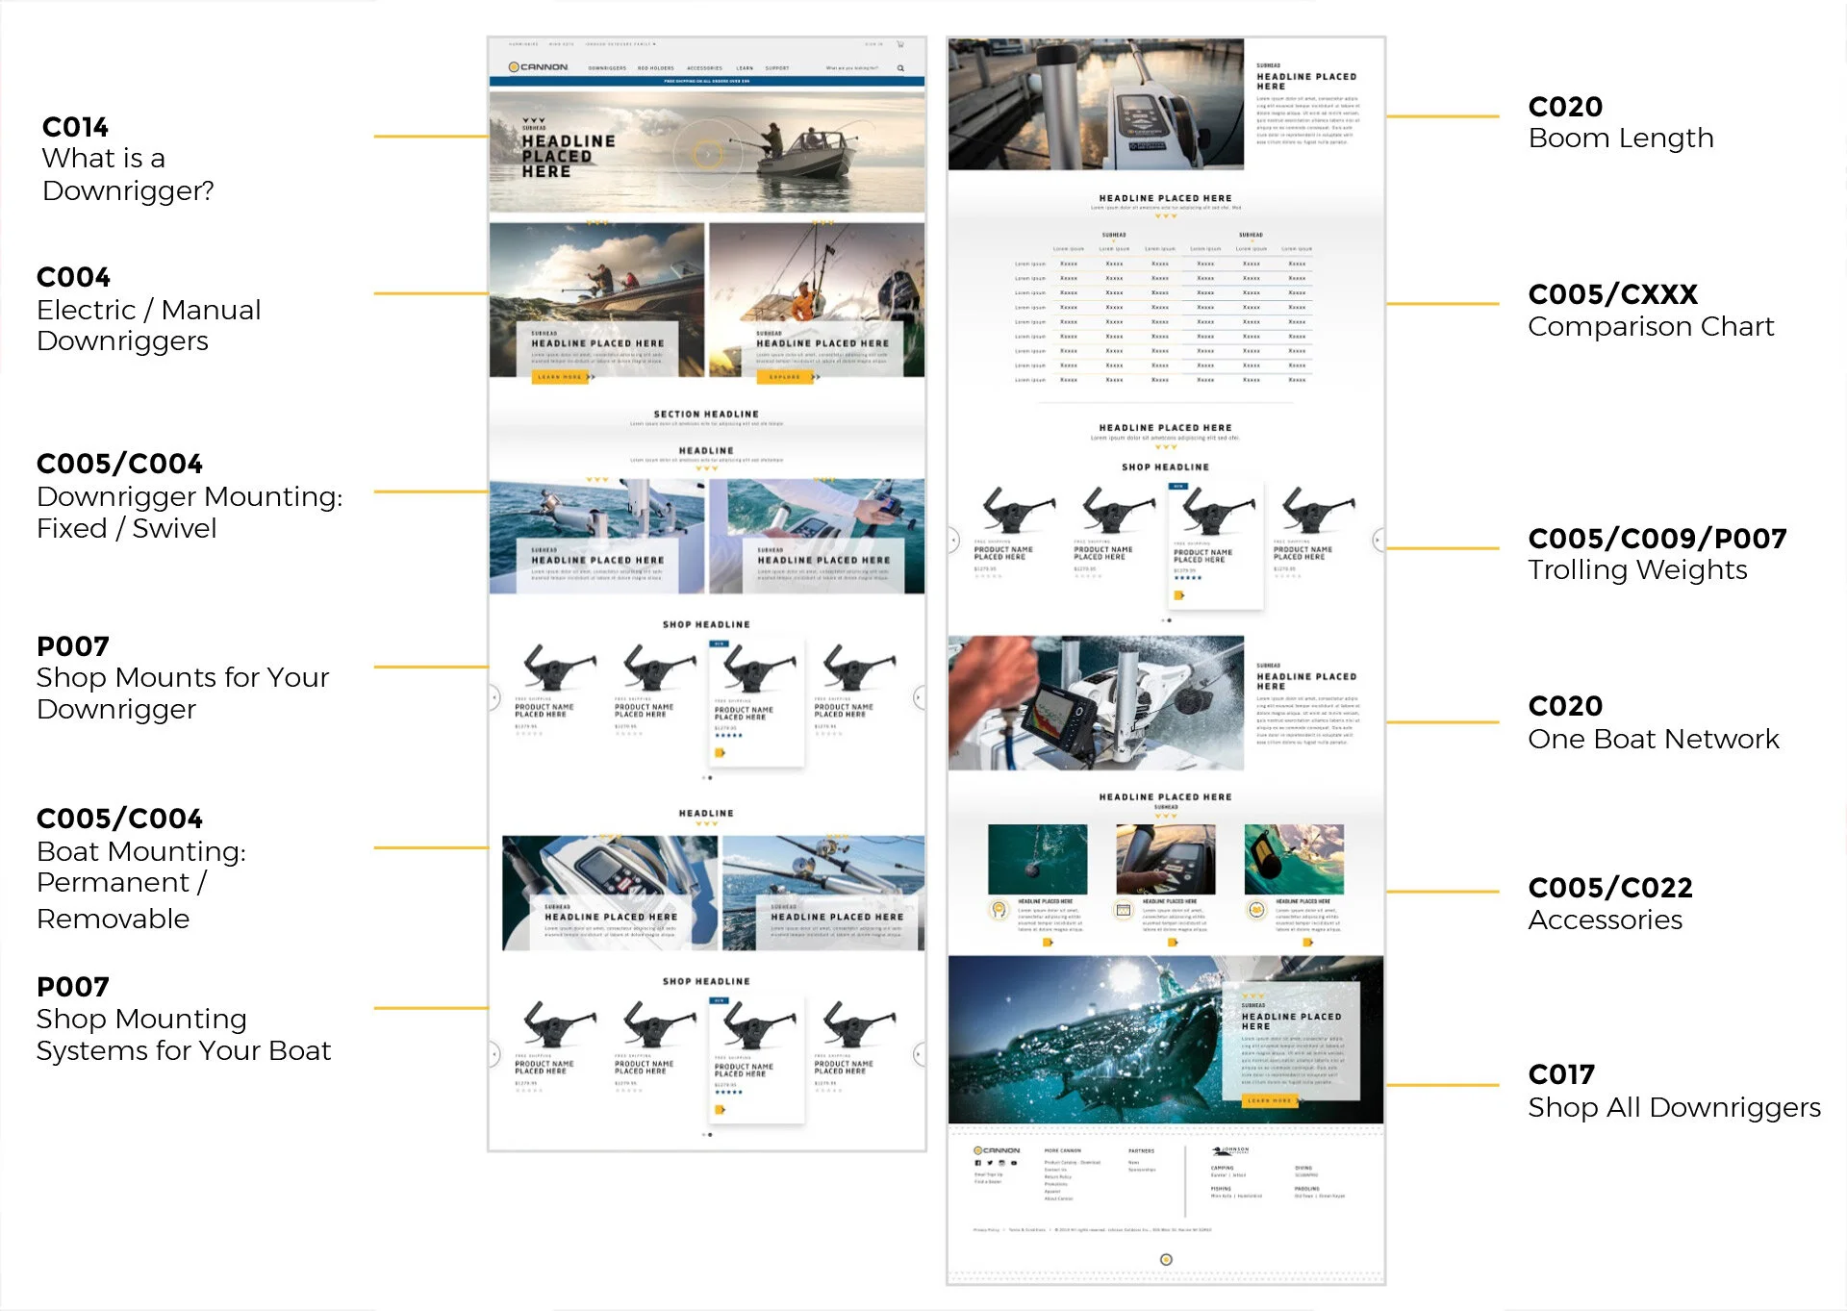Click the Cannon logo in the header
1847x1311 pixels.
click(x=539, y=67)
